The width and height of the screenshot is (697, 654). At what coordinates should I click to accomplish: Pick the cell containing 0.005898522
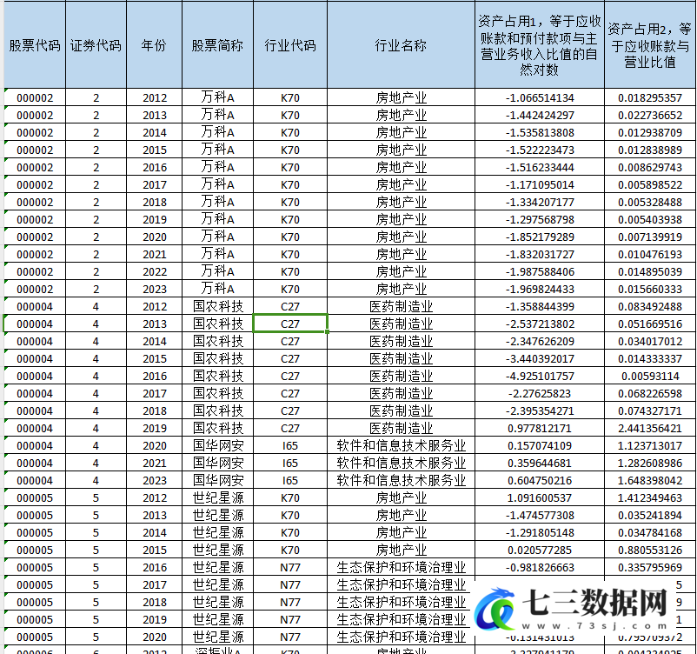[x=650, y=184]
